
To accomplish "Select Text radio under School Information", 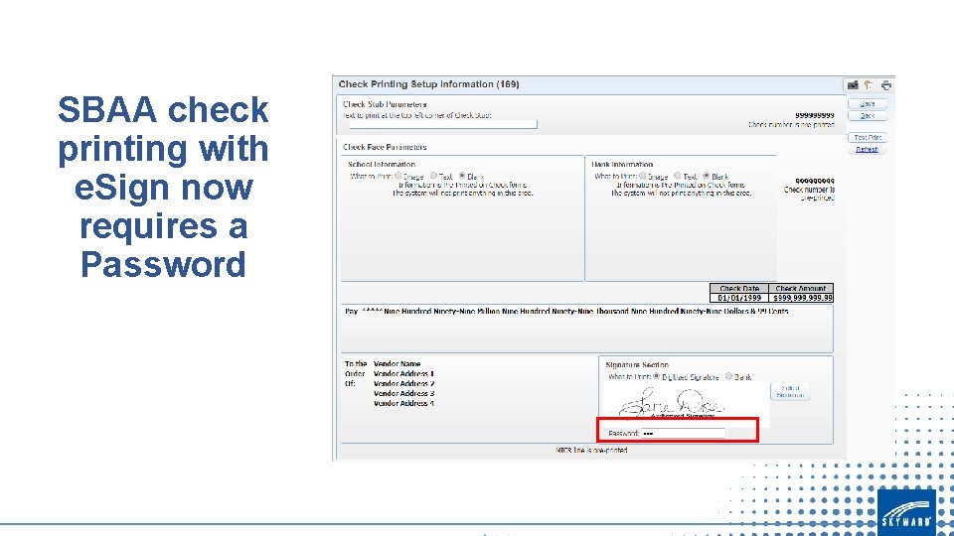I will click(x=433, y=176).
